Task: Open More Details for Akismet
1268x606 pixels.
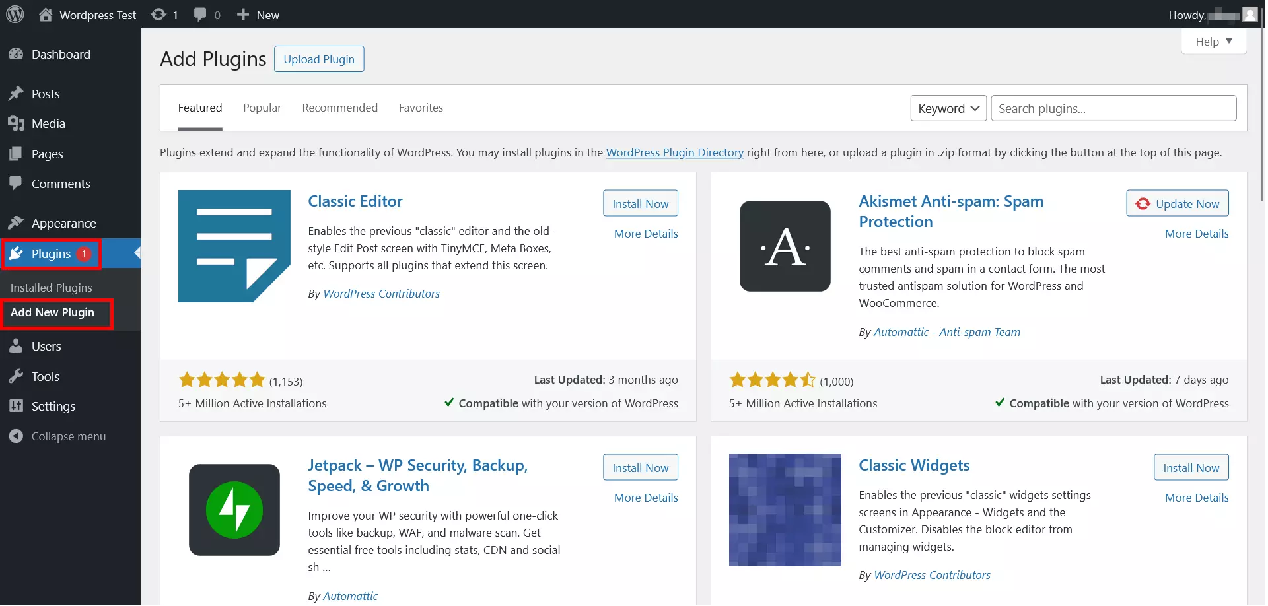Action: (x=1197, y=234)
